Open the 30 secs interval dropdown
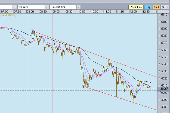Screen dimensions: 170x113 coord(47,7)
